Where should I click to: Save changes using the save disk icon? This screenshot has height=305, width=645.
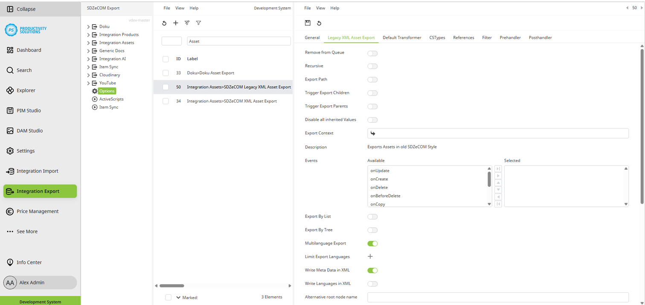point(308,23)
